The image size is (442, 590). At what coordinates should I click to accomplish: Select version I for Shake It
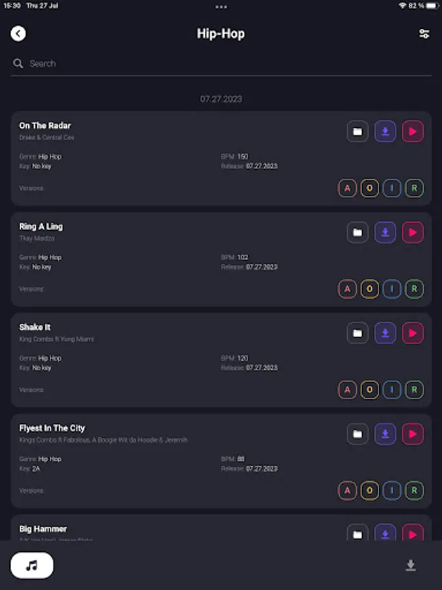pyautogui.click(x=392, y=390)
